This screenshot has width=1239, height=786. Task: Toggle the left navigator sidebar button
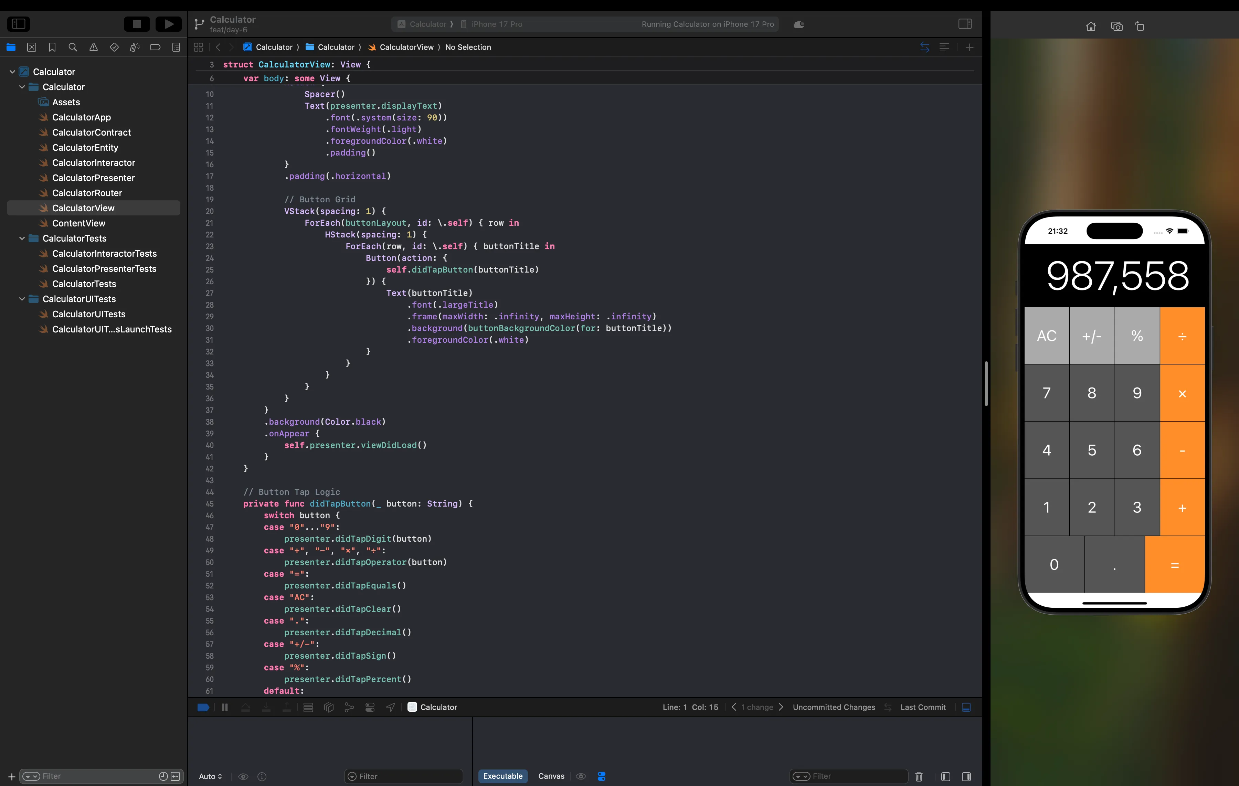[19, 24]
